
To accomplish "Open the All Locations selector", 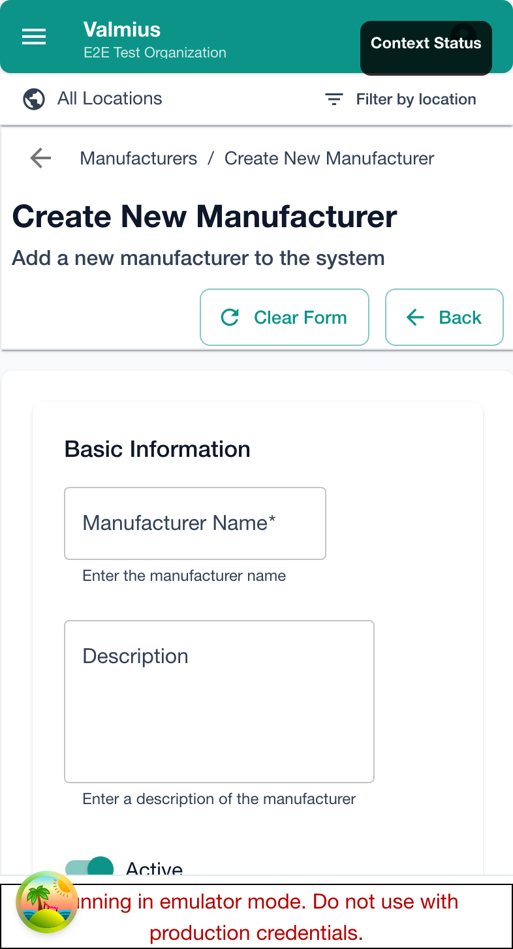I will click(x=109, y=99).
